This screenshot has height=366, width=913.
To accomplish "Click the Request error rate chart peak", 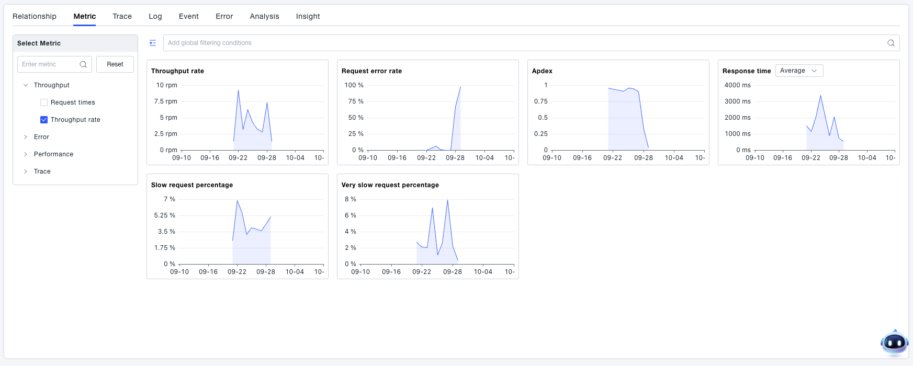I will 460,87.
